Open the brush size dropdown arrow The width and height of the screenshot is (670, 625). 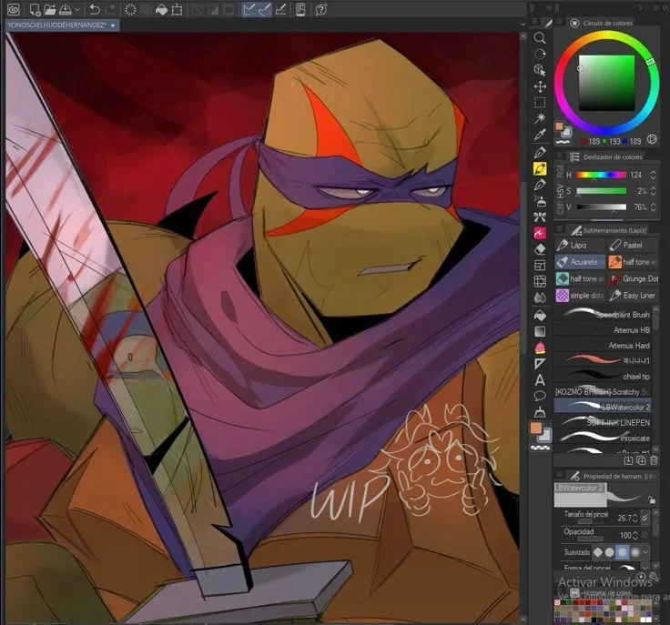[645, 518]
